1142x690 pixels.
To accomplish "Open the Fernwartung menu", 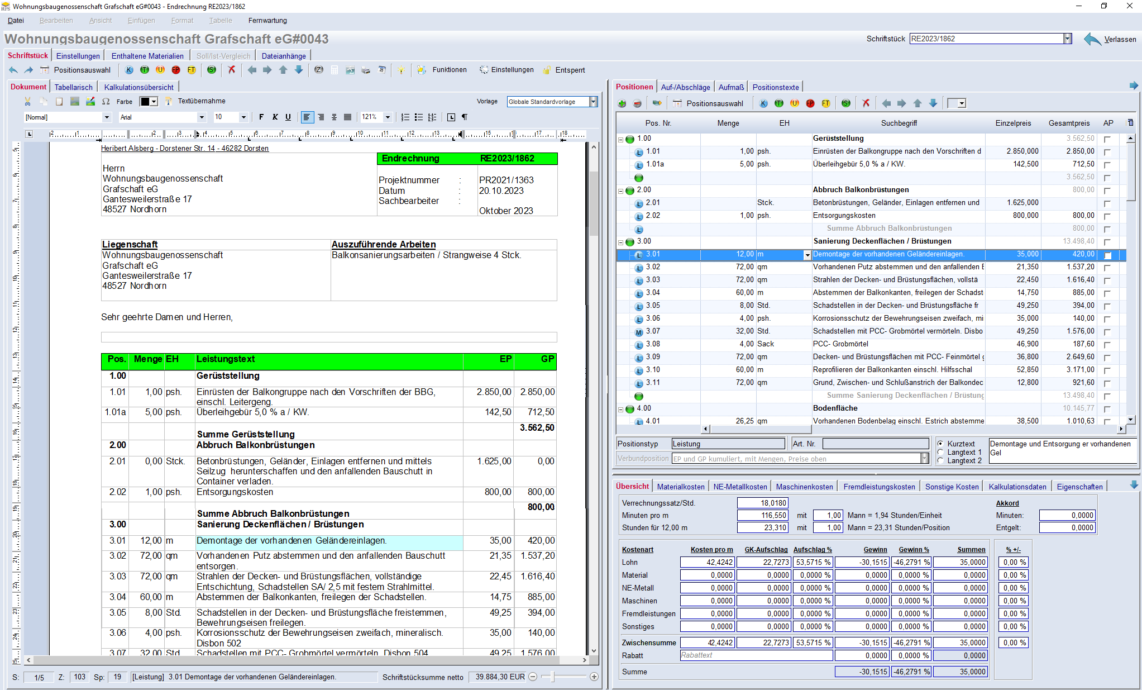I will (x=267, y=21).
